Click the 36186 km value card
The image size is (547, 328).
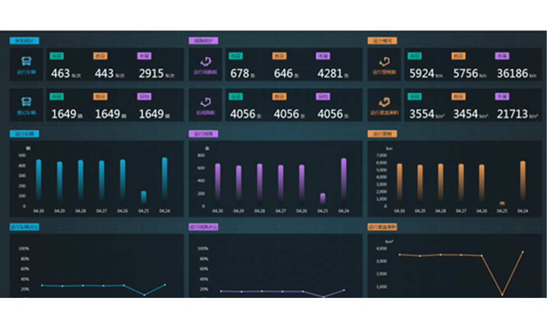click(x=512, y=73)
